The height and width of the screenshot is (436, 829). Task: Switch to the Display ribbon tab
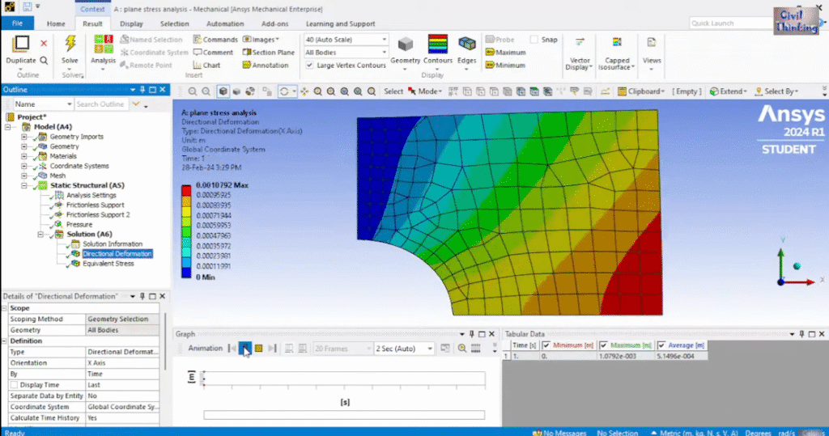point(131,24)
